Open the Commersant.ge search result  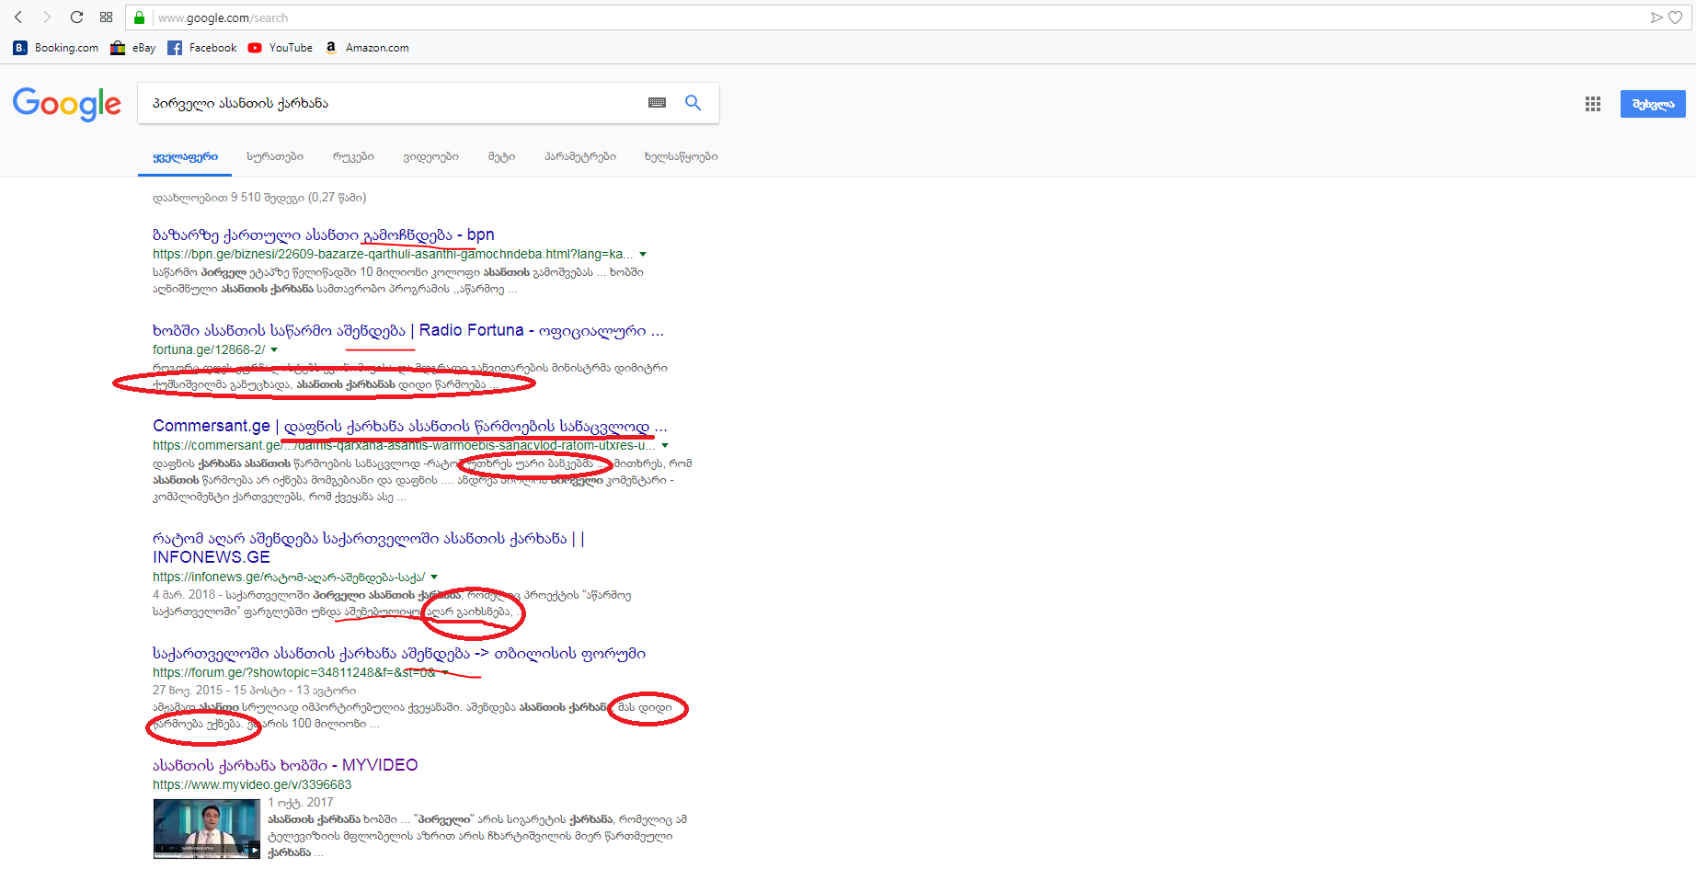pos(410,427)
